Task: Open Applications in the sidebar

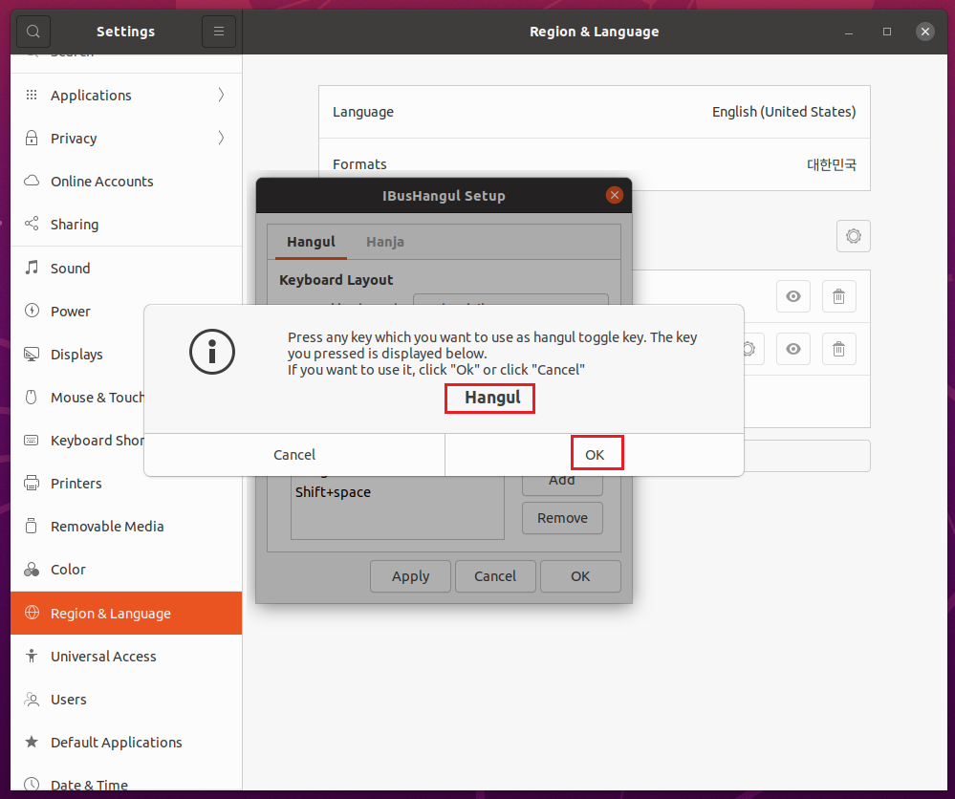Action: [126, 95]
